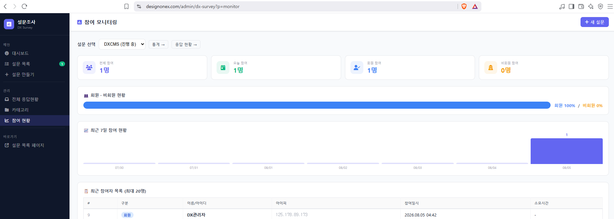Click the 응답 현황 → button

[x=186, y=44]
